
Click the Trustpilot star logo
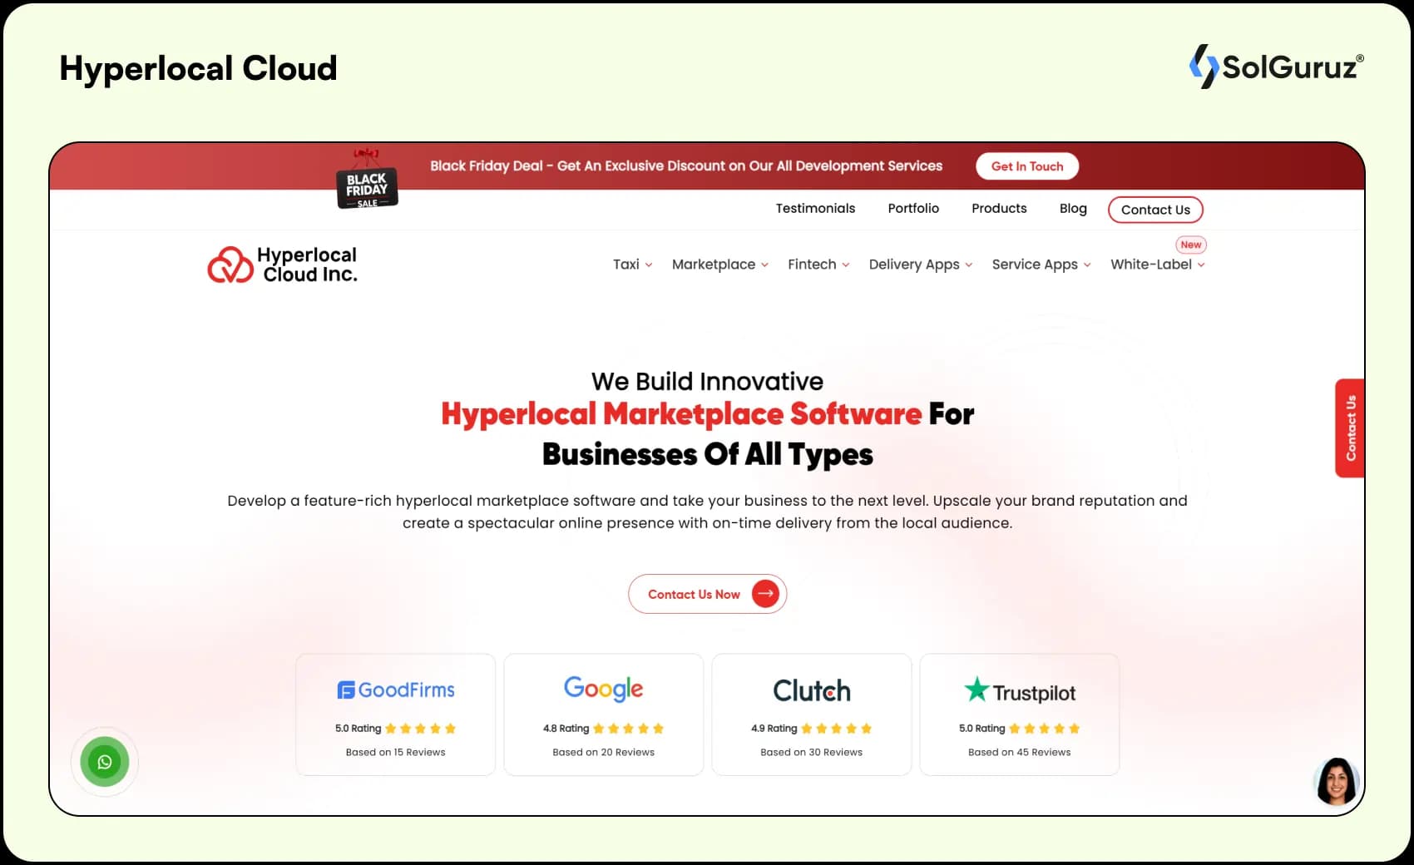[976, 690]
